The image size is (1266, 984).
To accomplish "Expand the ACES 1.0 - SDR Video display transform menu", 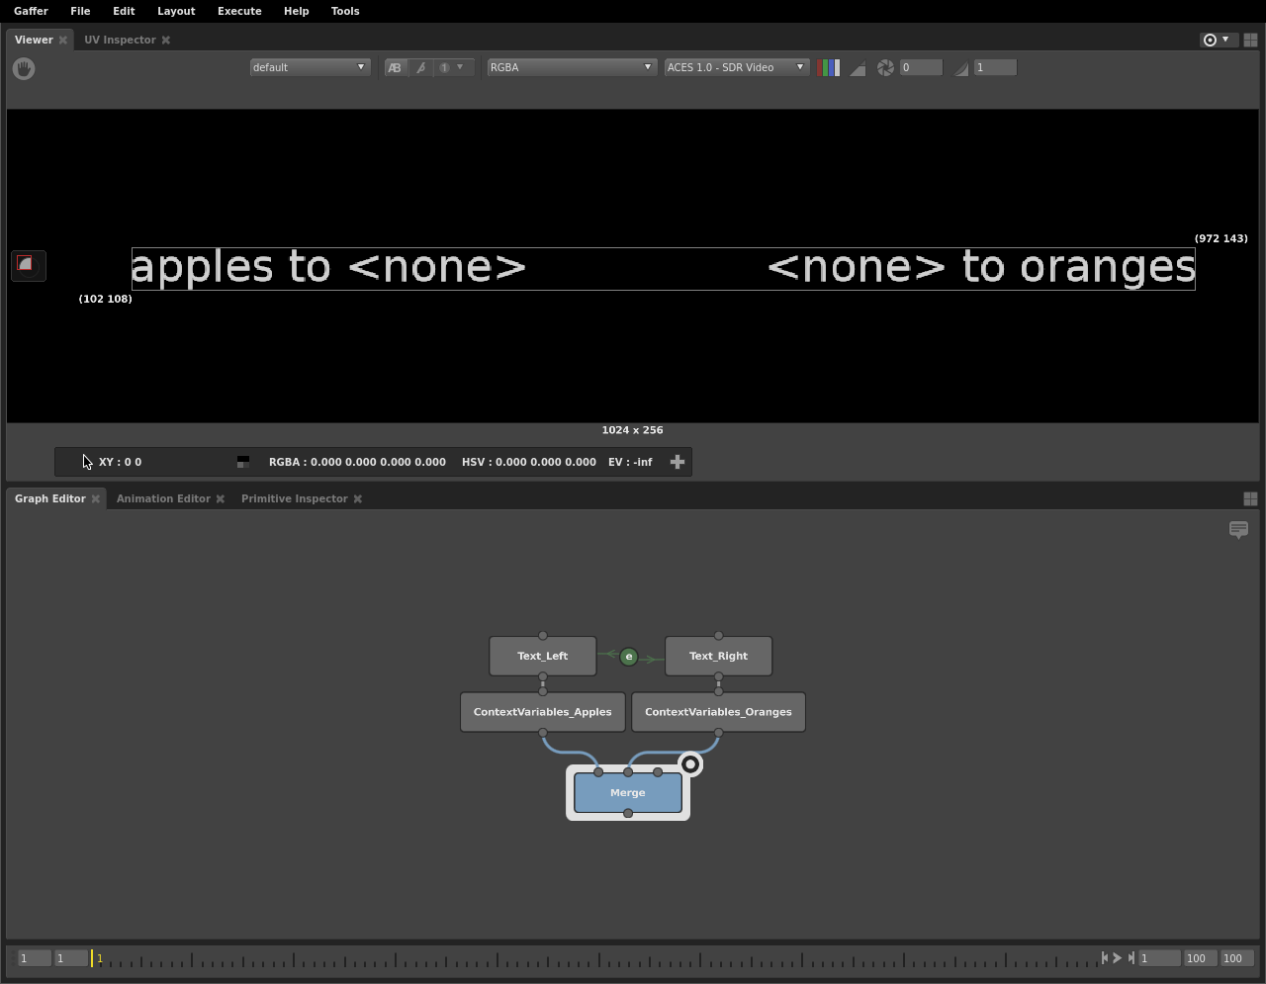I will click(x=736, y=67).
